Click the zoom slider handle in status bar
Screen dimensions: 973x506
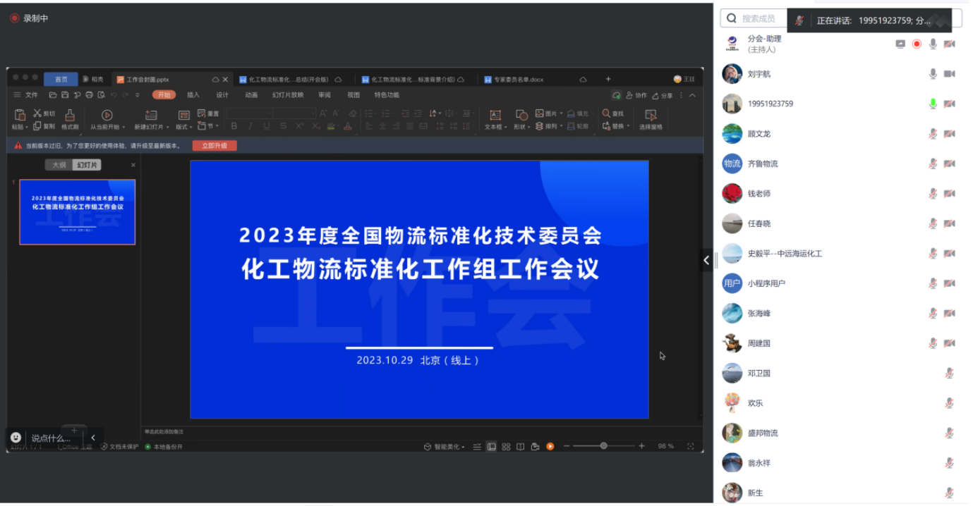point(603,446)
